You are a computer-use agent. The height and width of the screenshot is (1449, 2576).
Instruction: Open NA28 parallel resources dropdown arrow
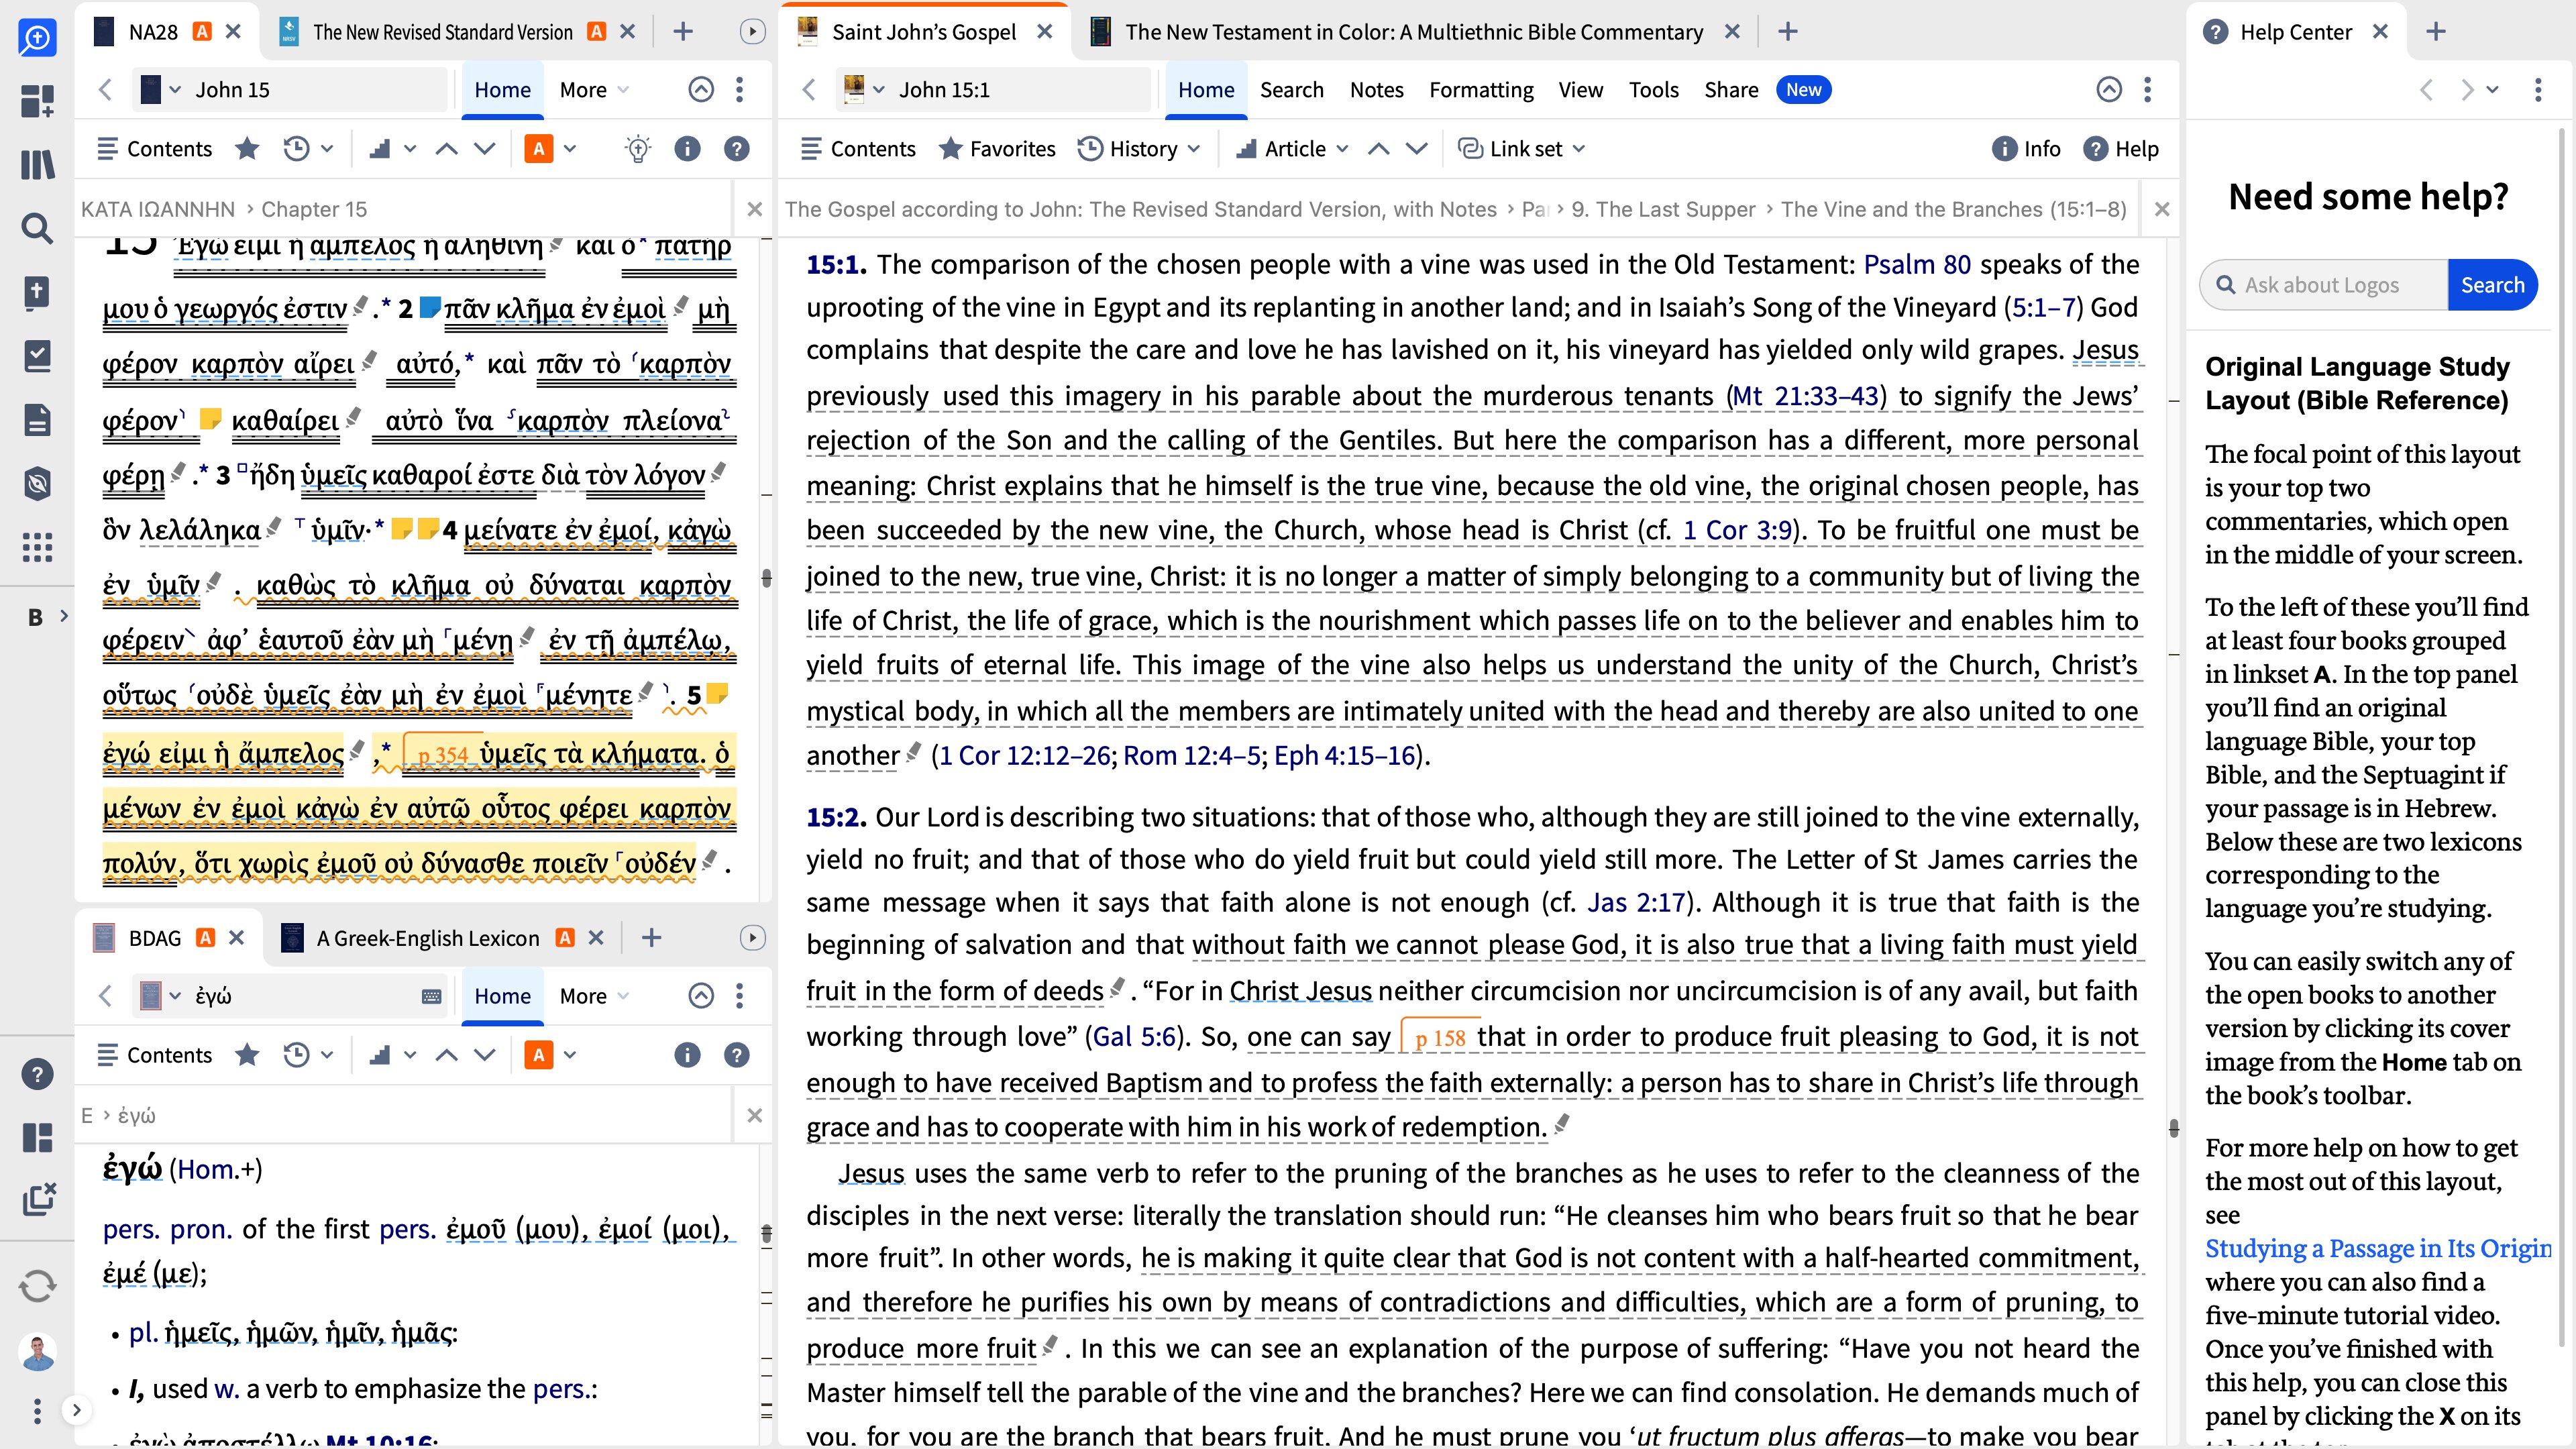click(410, 149)
